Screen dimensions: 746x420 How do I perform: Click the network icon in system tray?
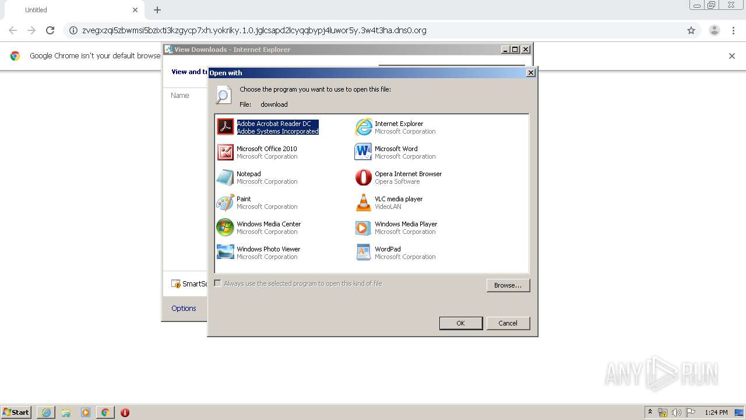[x=663, y=412]
